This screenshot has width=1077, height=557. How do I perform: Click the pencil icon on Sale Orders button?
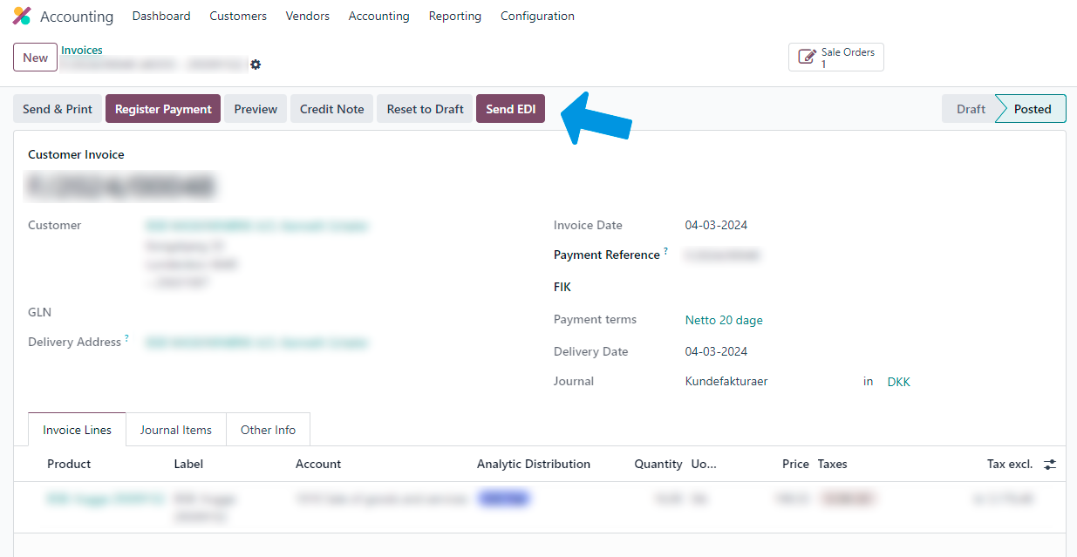(x=807, y=56)
